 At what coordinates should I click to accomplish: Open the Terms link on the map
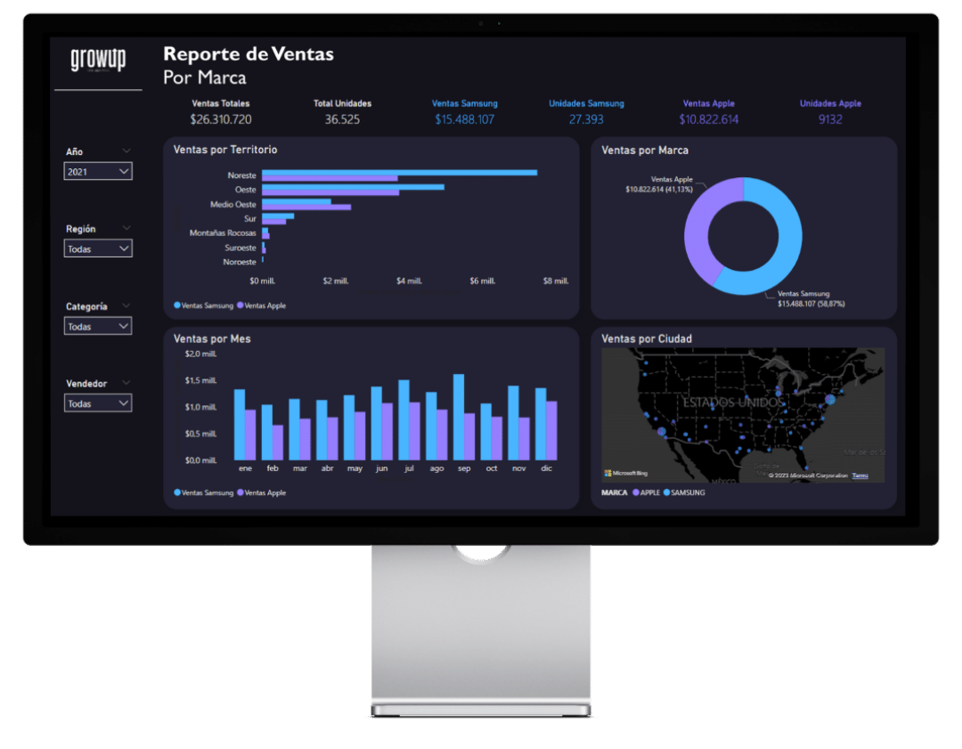pos(860,476)
